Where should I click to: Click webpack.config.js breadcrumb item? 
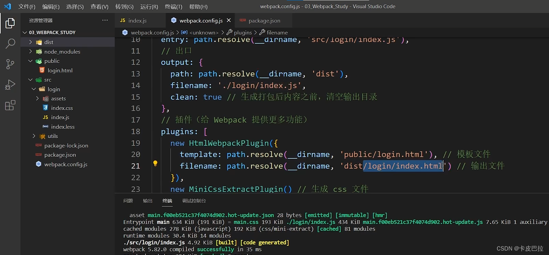152,32
